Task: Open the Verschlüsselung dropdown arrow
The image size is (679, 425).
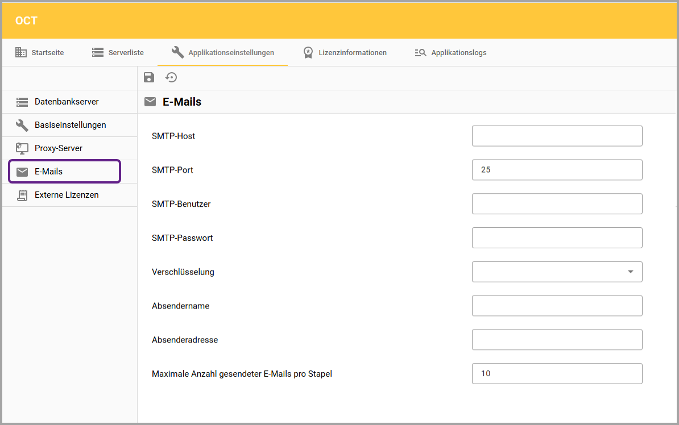Action: click(x=630, y=272)
